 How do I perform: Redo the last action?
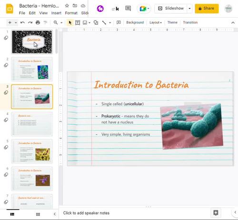(30, 22)
